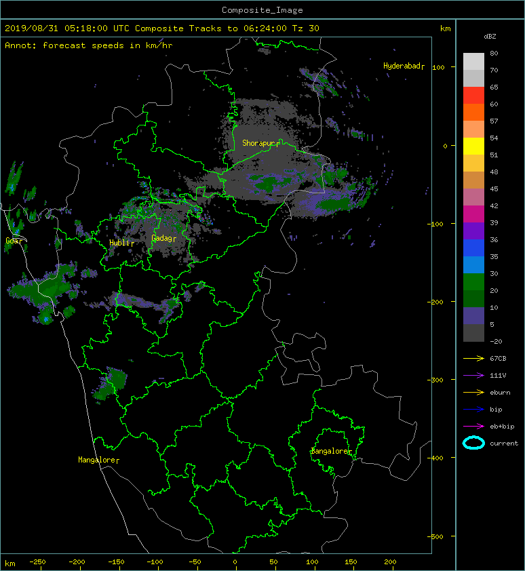
Task: Pick the slate purple 5-10 dBZ swatch
Action: click(473, 315)
